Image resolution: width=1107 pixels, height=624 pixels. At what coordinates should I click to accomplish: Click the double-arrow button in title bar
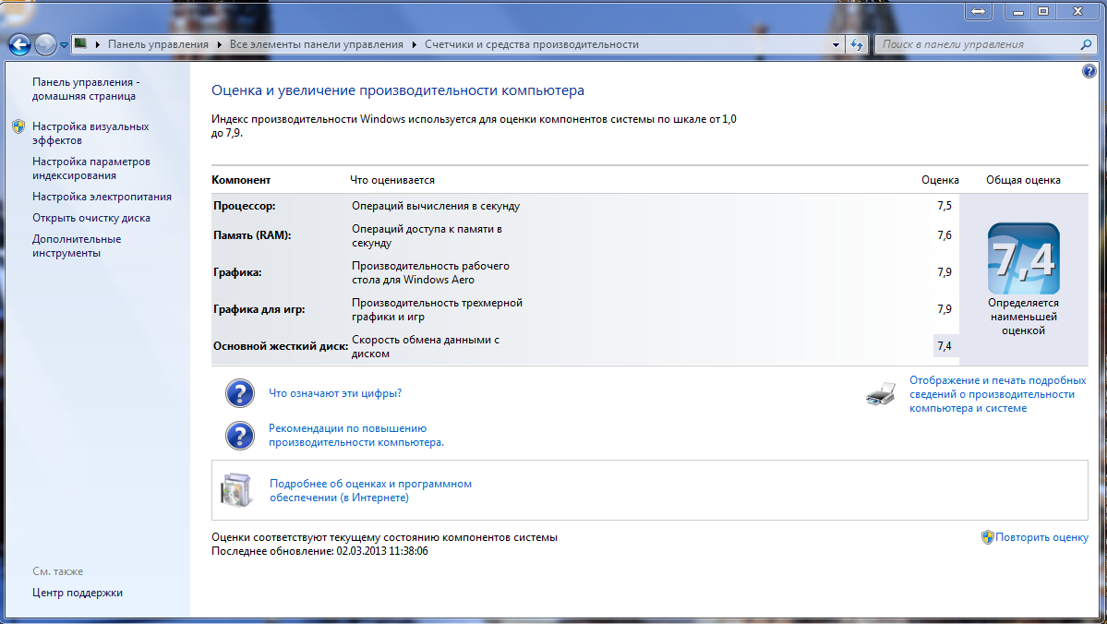(978, 11)
